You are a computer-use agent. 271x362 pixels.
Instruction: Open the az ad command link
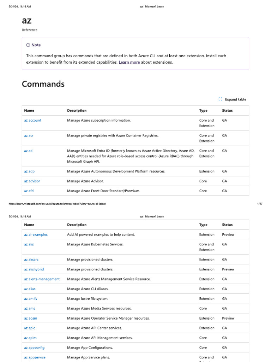28,151
